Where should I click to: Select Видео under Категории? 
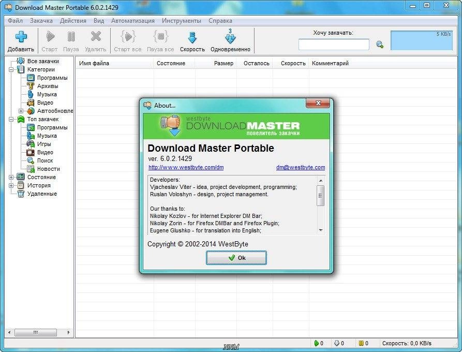(x=45, y=102)
